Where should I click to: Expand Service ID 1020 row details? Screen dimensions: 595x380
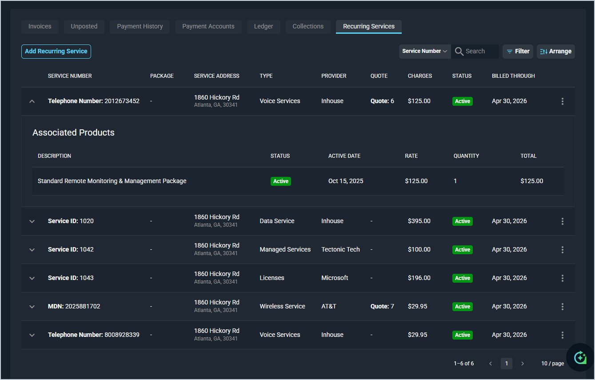point(32,221)
